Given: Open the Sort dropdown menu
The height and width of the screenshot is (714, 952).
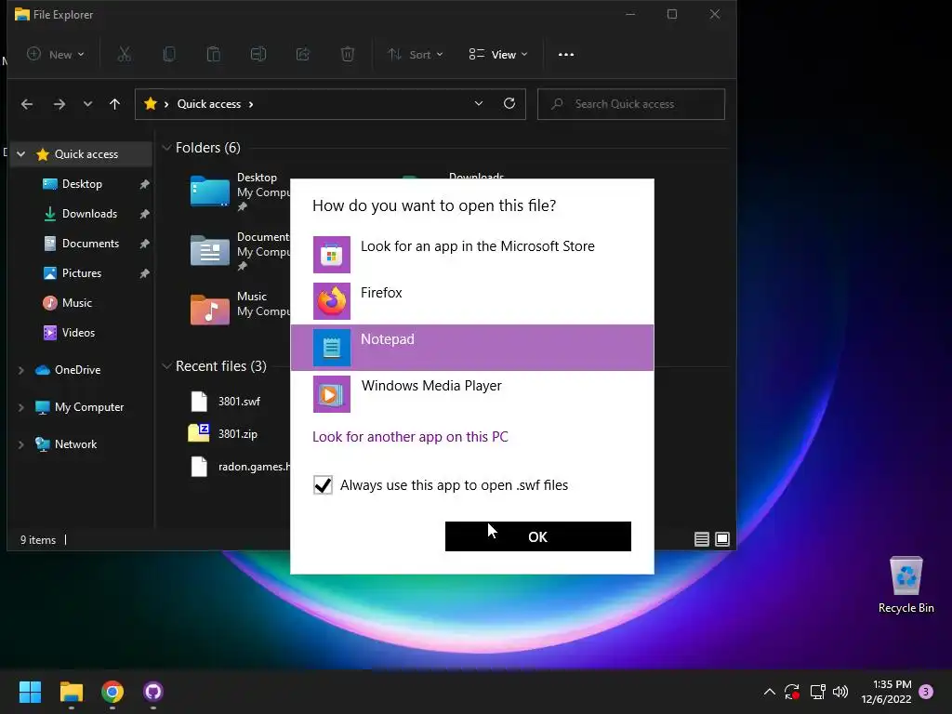Looking at the screenshot, I should pyautogui.click(x=416, y=55).
